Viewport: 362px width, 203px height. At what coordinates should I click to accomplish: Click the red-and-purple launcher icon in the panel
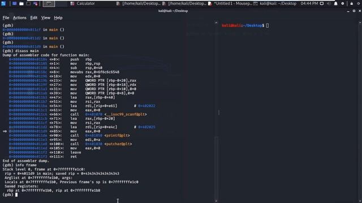[x=35, y=4]
